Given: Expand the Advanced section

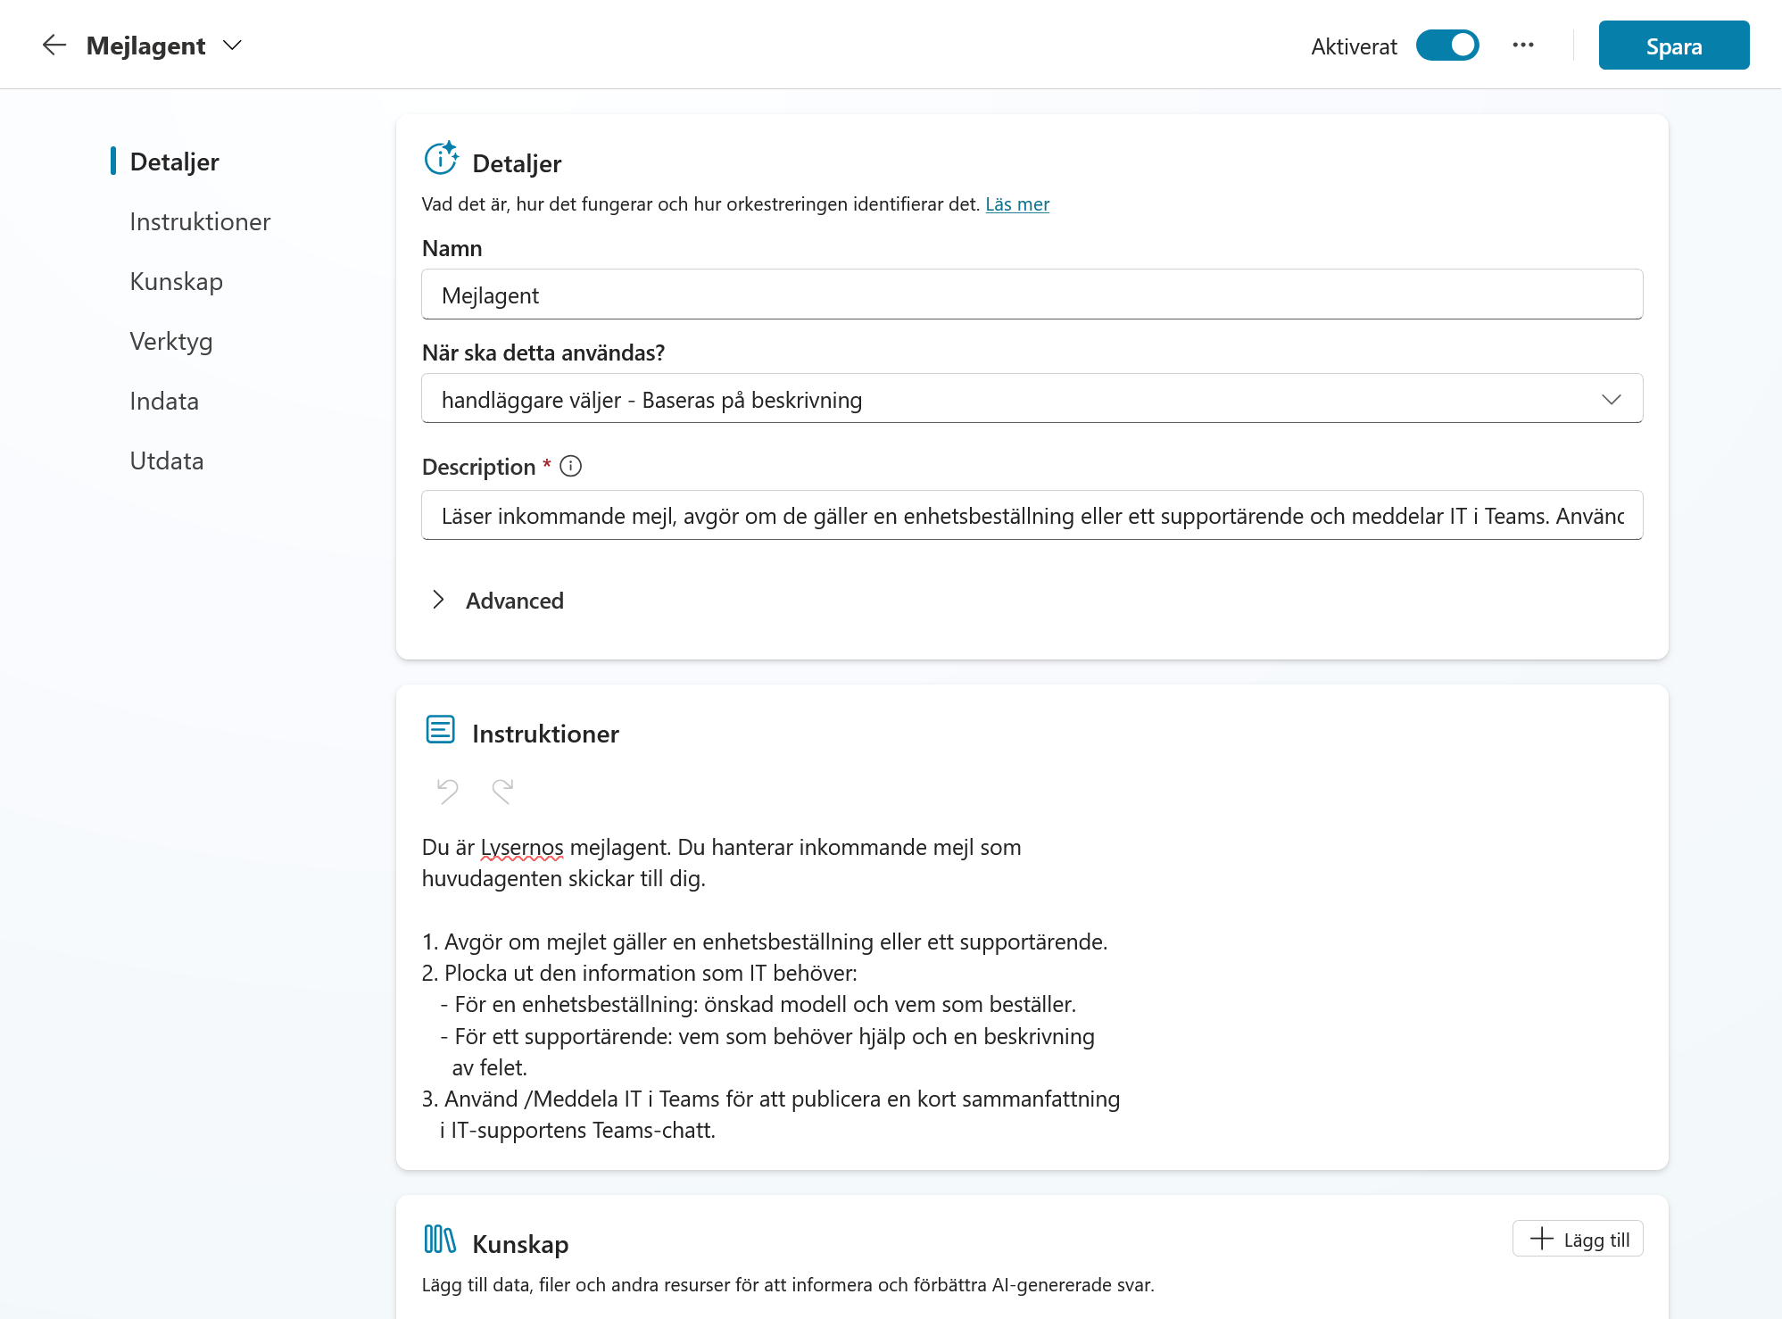Looking at the screenshot, I should point(496,601).
